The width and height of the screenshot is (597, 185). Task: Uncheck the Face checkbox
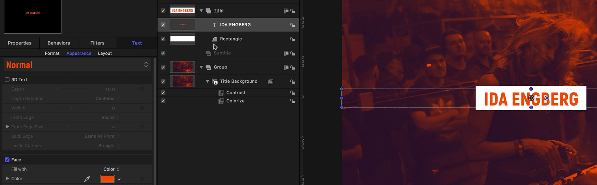(7, 160)
